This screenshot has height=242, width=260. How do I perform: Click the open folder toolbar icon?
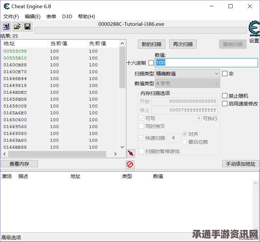pos(17,26)
